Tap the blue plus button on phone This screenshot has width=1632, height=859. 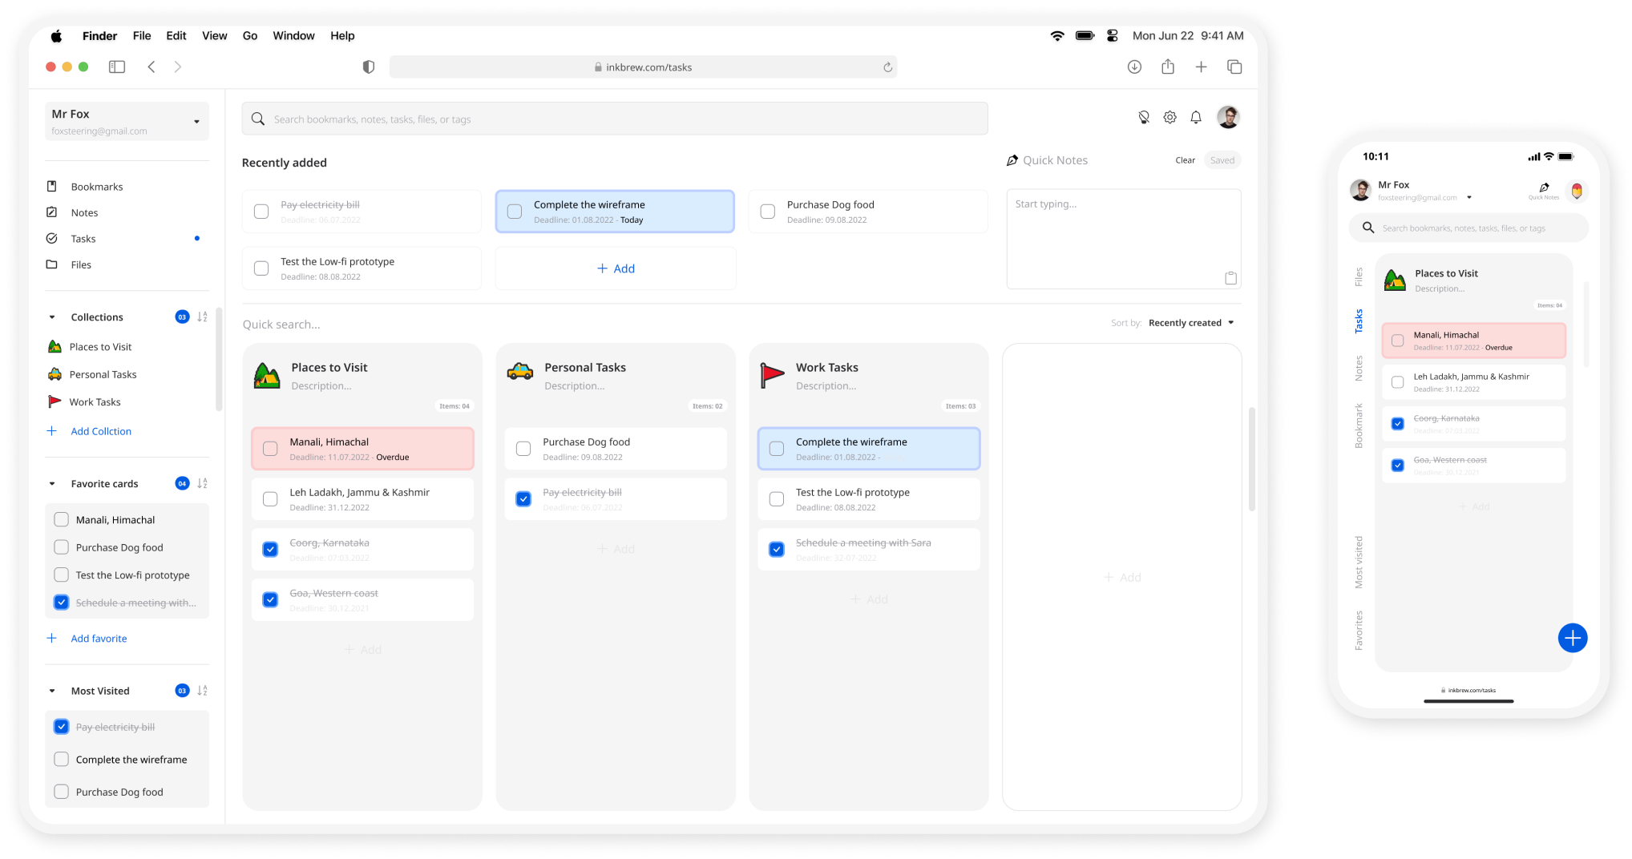[1572, 638]
